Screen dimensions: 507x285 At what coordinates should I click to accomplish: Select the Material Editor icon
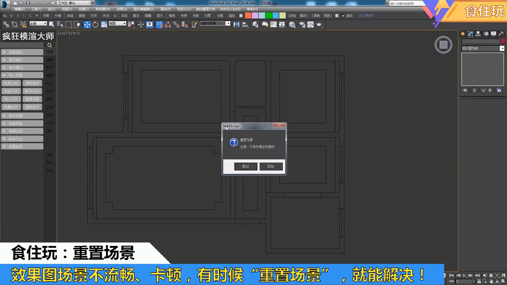click(x=292, y=25)
